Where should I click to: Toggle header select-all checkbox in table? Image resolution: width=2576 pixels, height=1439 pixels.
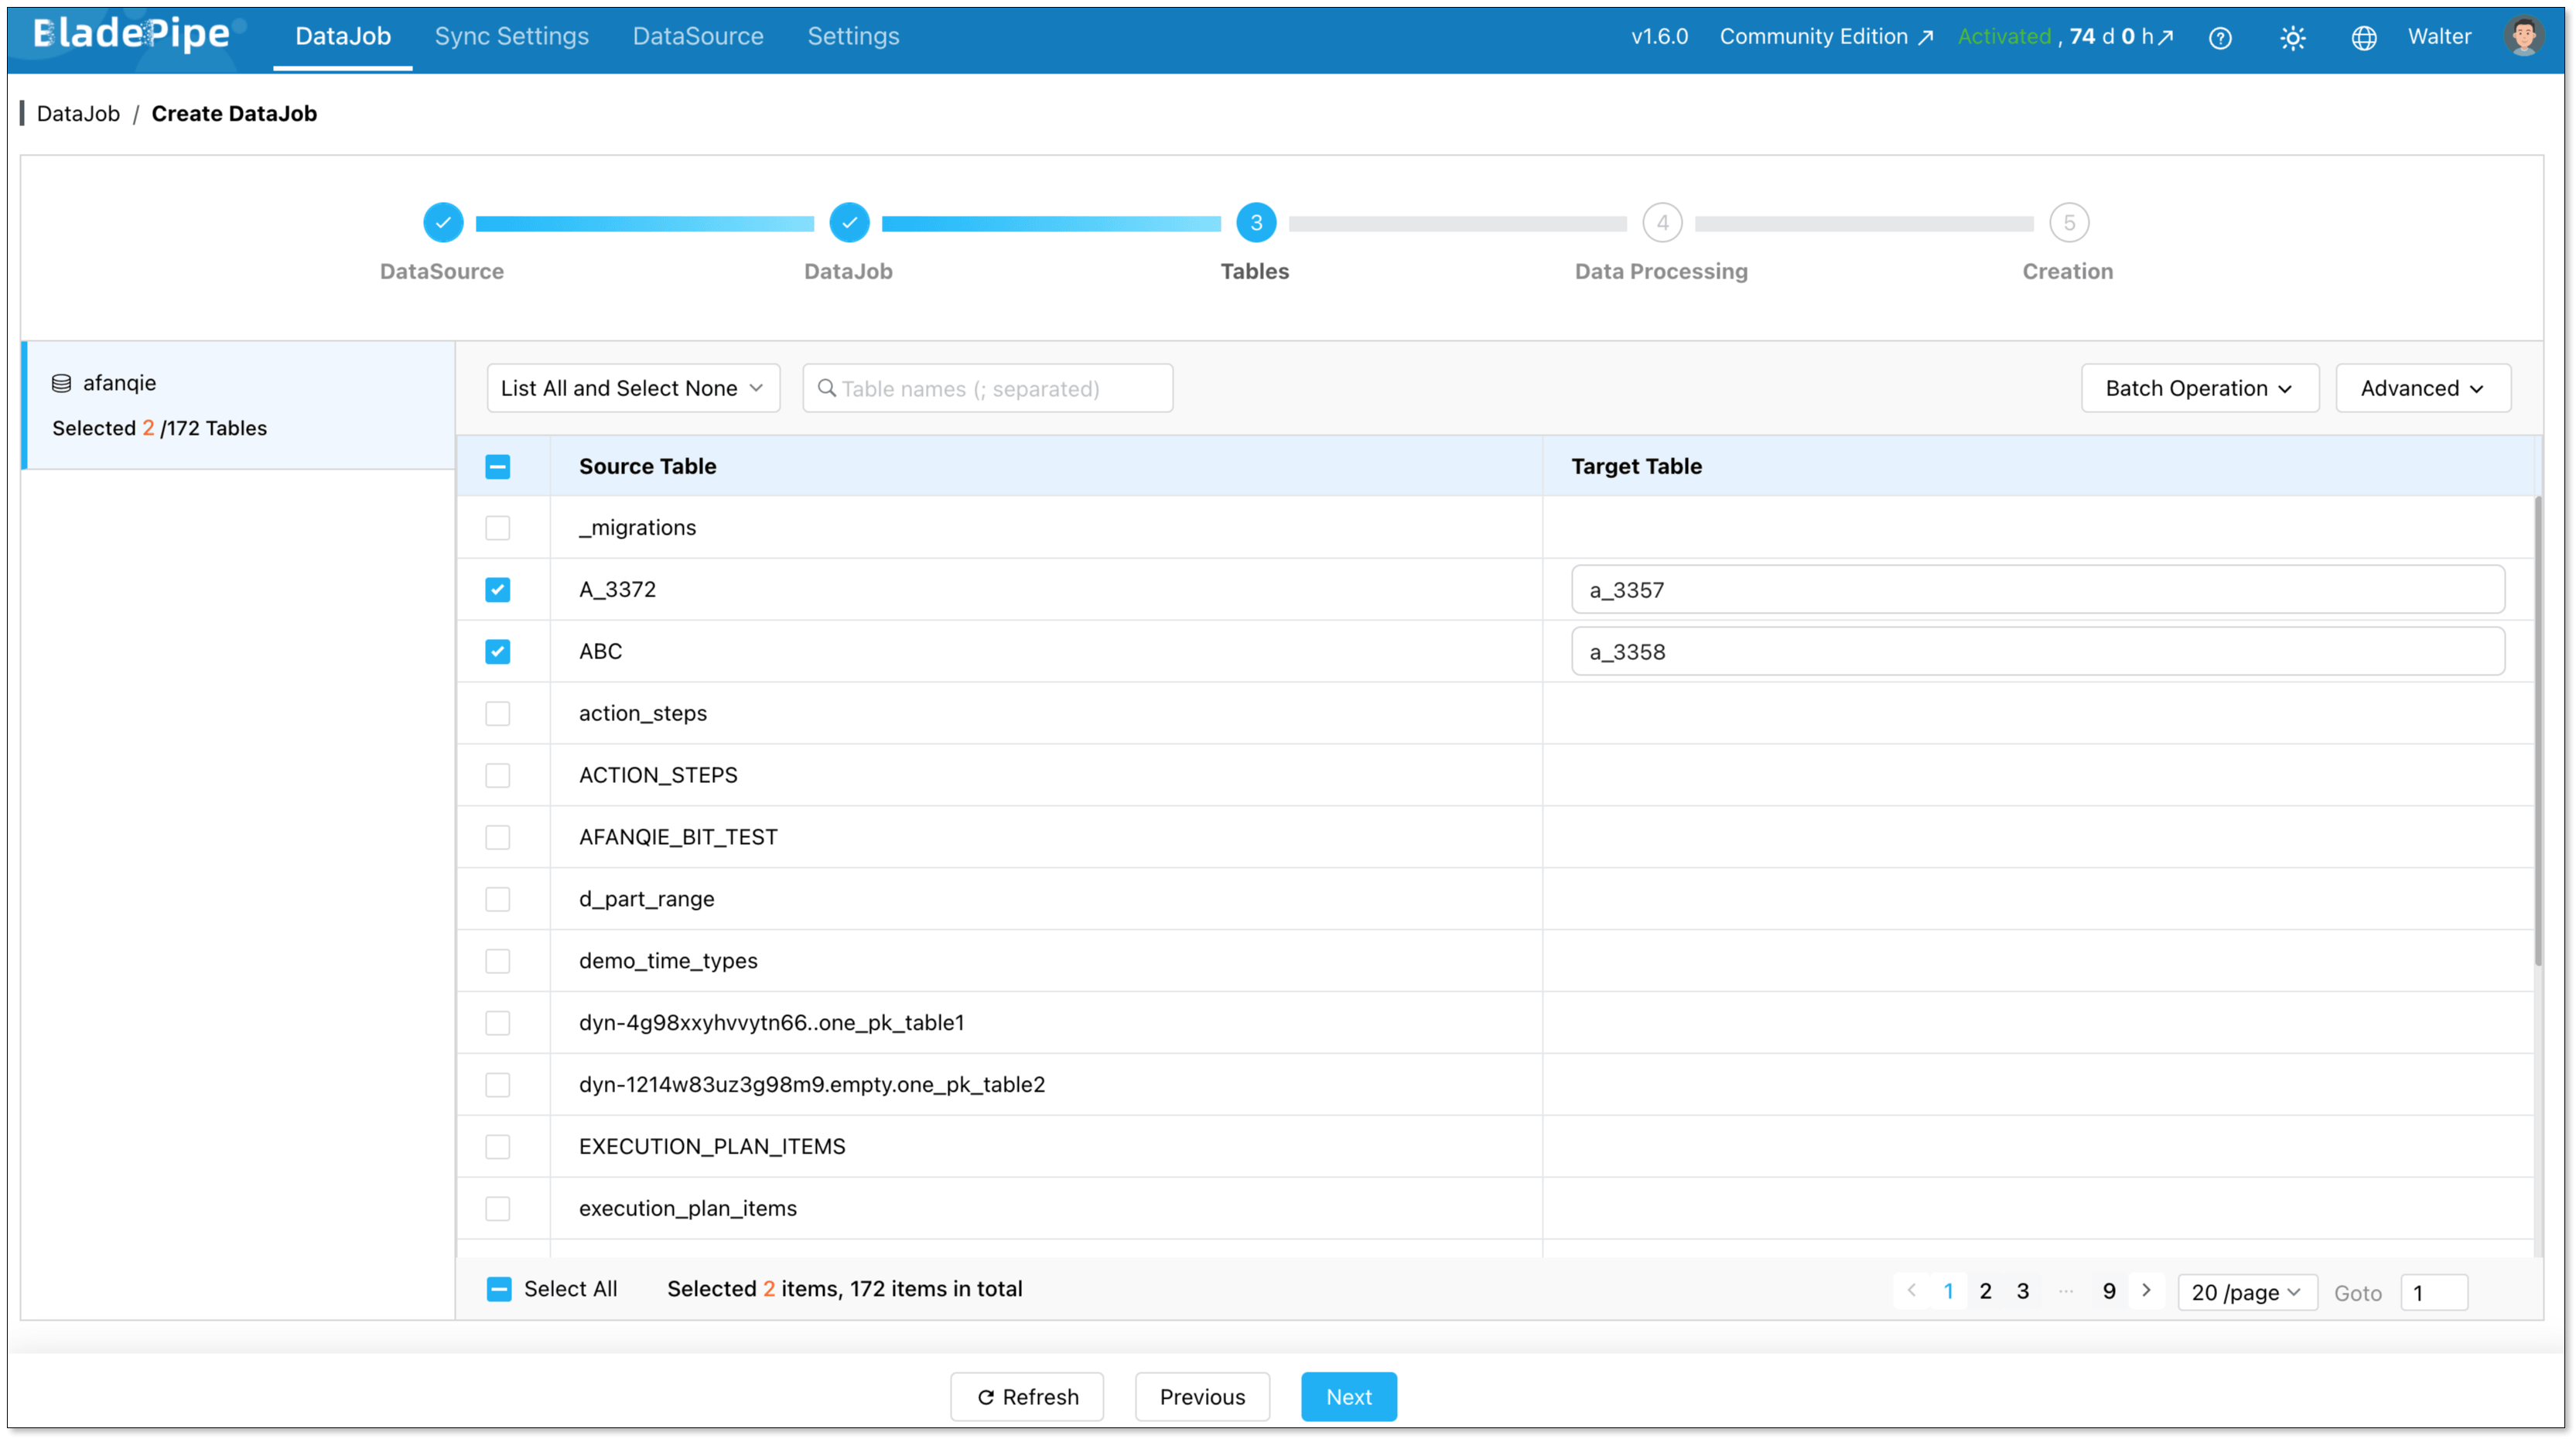coord(497,466)
